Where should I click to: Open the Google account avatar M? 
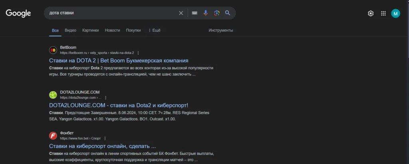tap(395, 13)
